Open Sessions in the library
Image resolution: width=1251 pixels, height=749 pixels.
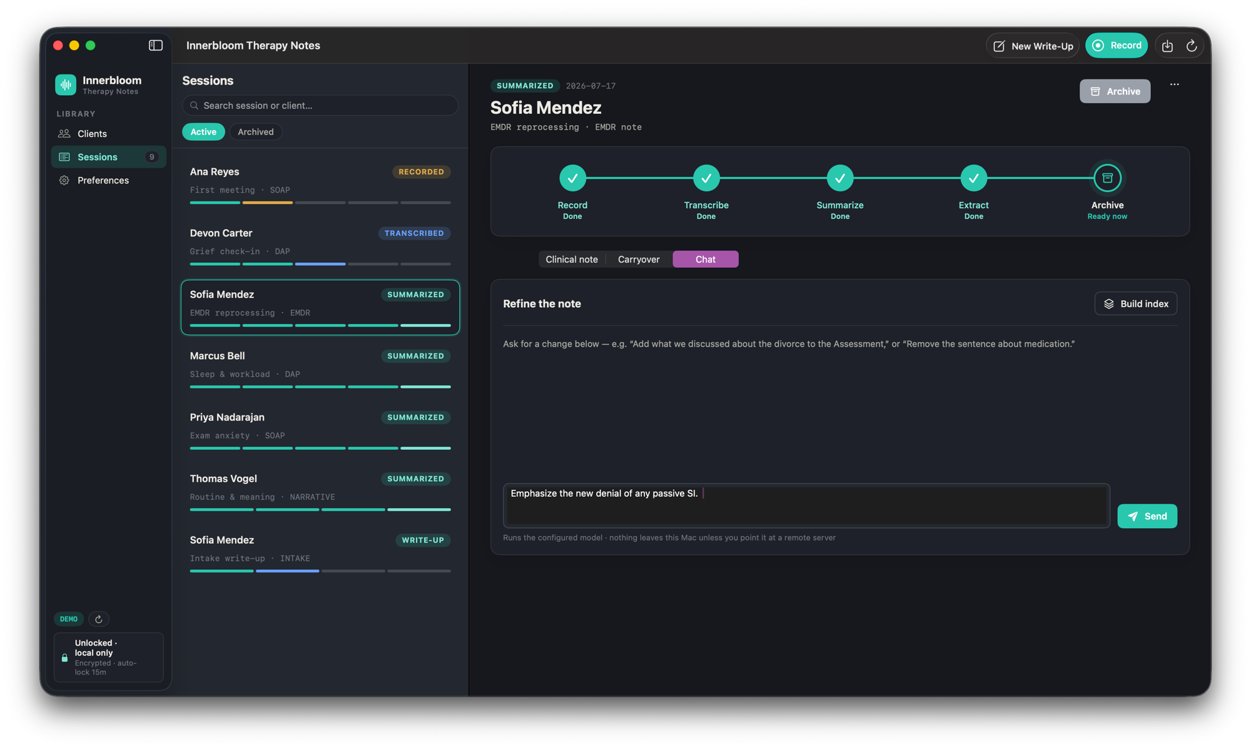[x=108, y=157]
